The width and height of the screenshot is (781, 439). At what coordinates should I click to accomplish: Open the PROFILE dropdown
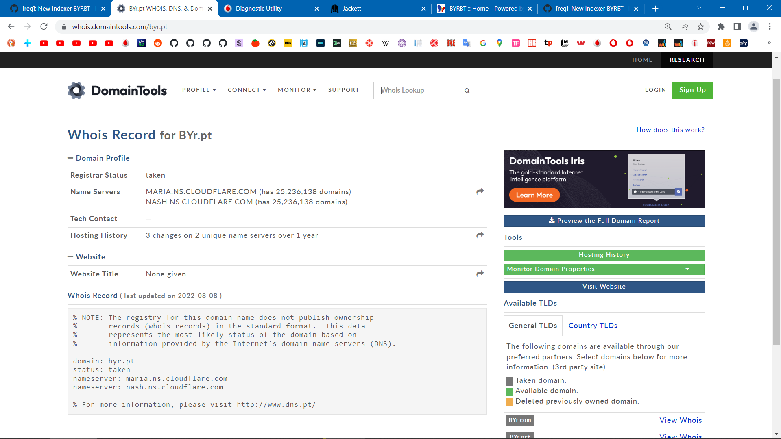coord(199,90)
